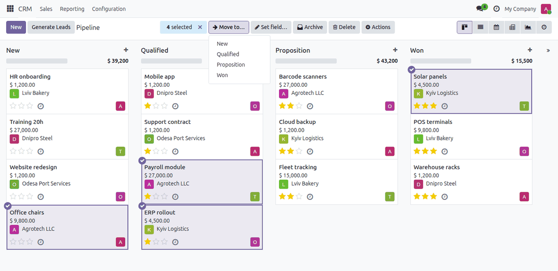Switch to Pivot table view
The width and height of the screenshot is (558, 271).
pyautogui.click(x=512, y=27)
